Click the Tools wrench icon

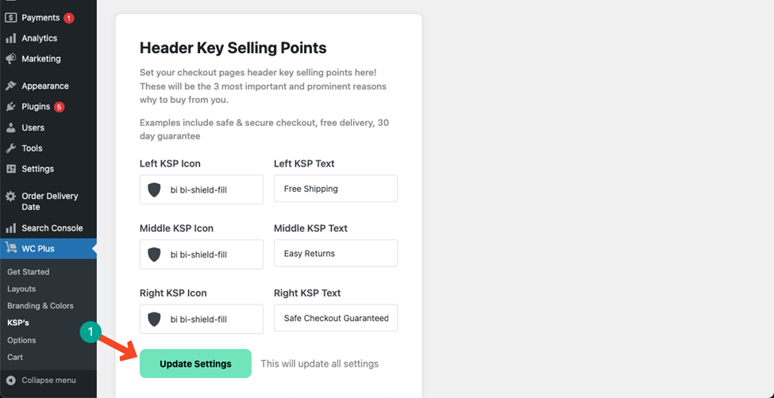coord(11,148)
